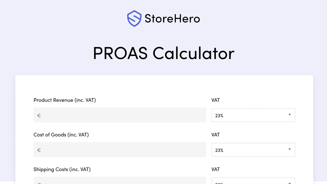The width and height of the screenshot is (327, 184).
Task: Click the StoreHero wordmark link
Action: [x=172, y=18]
